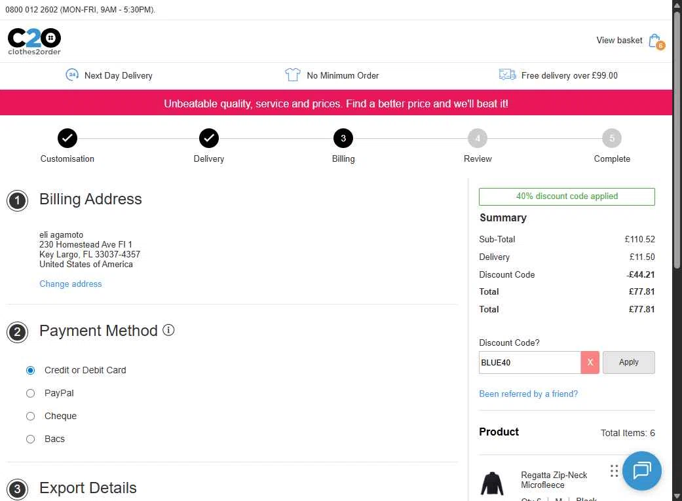Click the Sub-Total £110.52 amount
This screenshot has width=682, height=501.
639,239
